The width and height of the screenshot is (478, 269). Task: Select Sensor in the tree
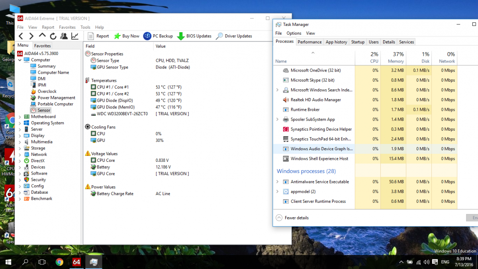pos(40,110)
